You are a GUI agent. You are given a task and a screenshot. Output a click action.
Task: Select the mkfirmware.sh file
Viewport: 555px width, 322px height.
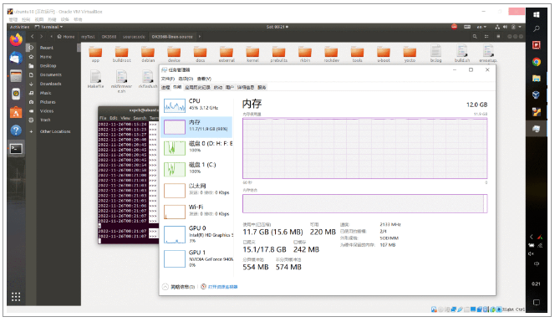[x=121, y=81]
